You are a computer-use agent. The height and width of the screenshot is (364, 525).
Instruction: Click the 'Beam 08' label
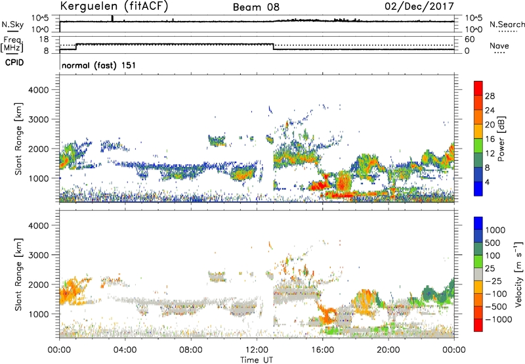(256, 7)
